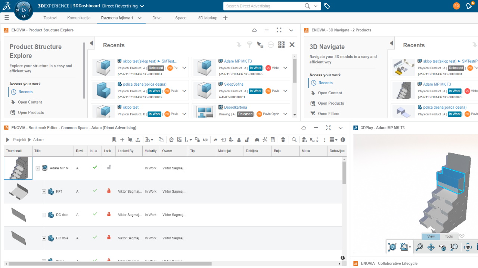
Task: Switch to the Tools tab in 3DPlay
Action: [x=448, y=236]
